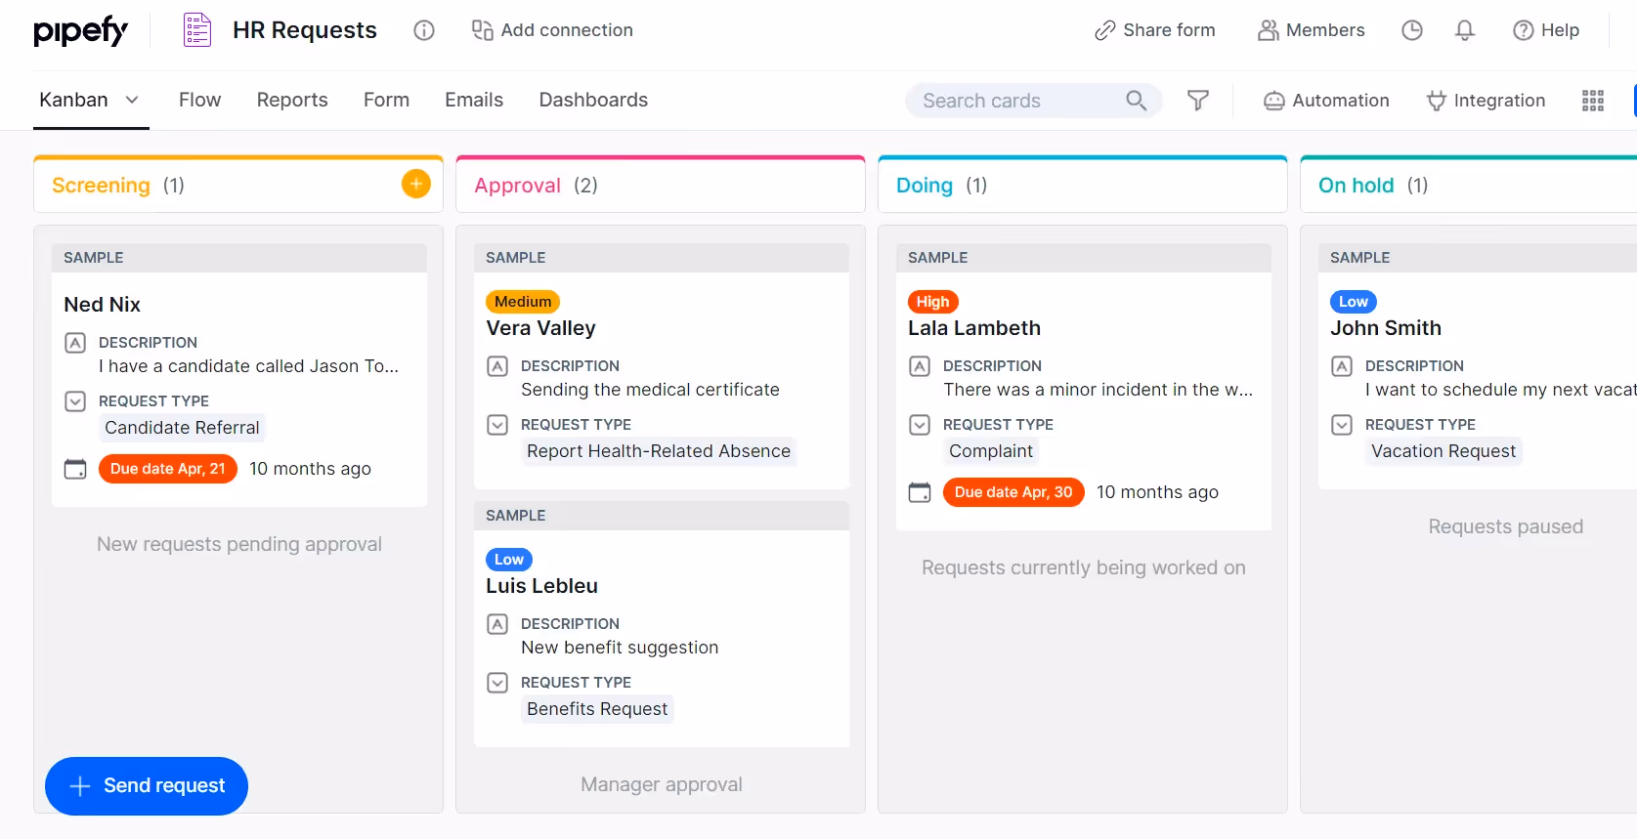The height and width of the screenshot is (839, 1637).
Task: Open board settings via the apps grid icon
Action: coord(1593,101)
